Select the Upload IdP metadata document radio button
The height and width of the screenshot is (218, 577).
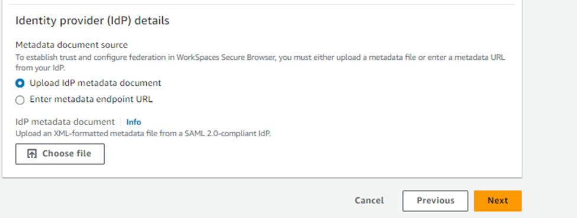pyautogui.click(x=20, y=84)
